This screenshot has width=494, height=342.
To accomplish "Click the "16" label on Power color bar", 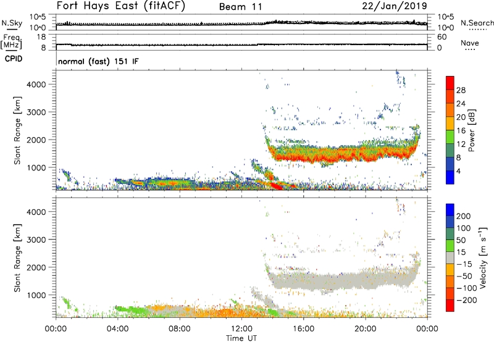I will tap(461, 131).
